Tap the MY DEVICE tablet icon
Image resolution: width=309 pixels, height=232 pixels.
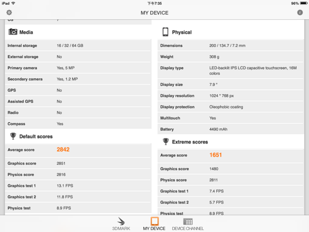(x=154, y=221)
